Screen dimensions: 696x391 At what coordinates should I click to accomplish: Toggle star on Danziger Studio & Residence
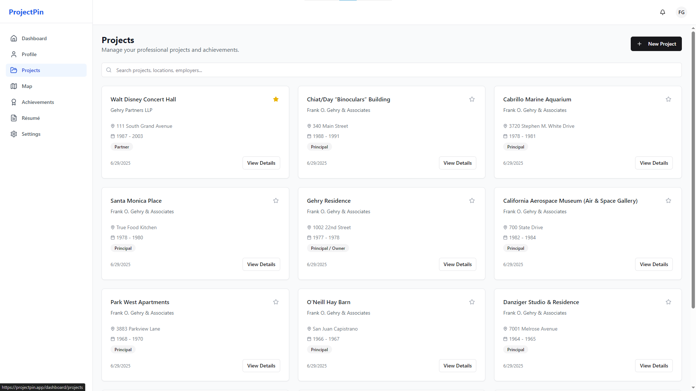pos(668,302)
